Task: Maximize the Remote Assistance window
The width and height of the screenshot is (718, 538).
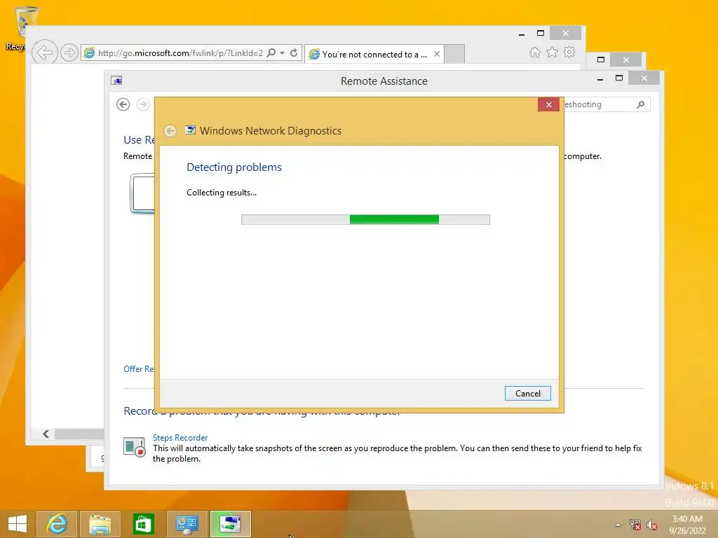Action: 619,78
